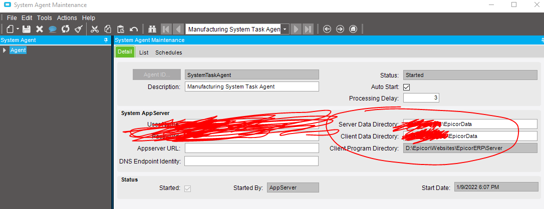Click the New document icon in toolbar
The image size is (544, 209).
(x=10, y=29)
